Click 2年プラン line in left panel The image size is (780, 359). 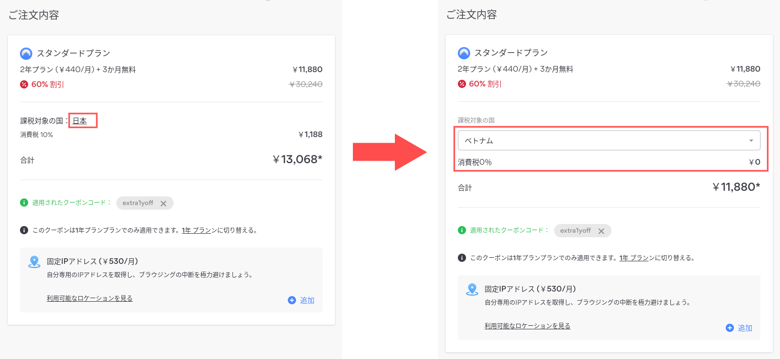(x=78, y=70)
